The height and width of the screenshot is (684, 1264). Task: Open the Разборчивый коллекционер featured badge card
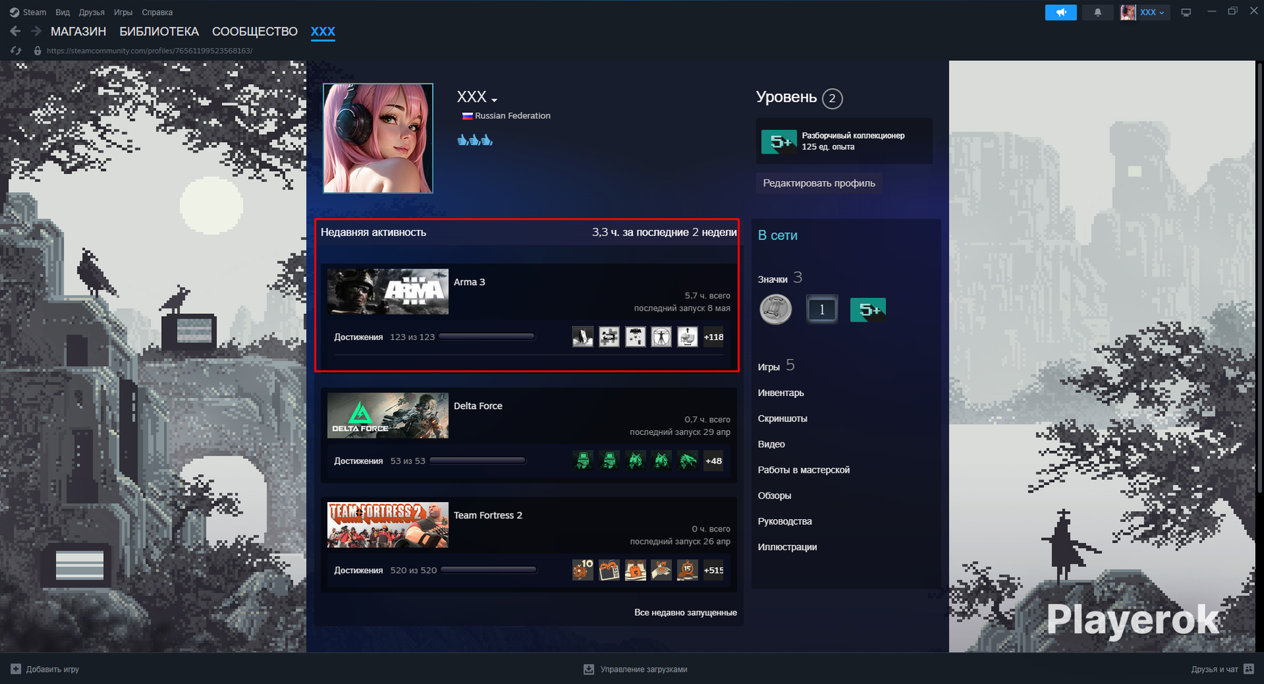pyautogui.click(x=844, y=141)
